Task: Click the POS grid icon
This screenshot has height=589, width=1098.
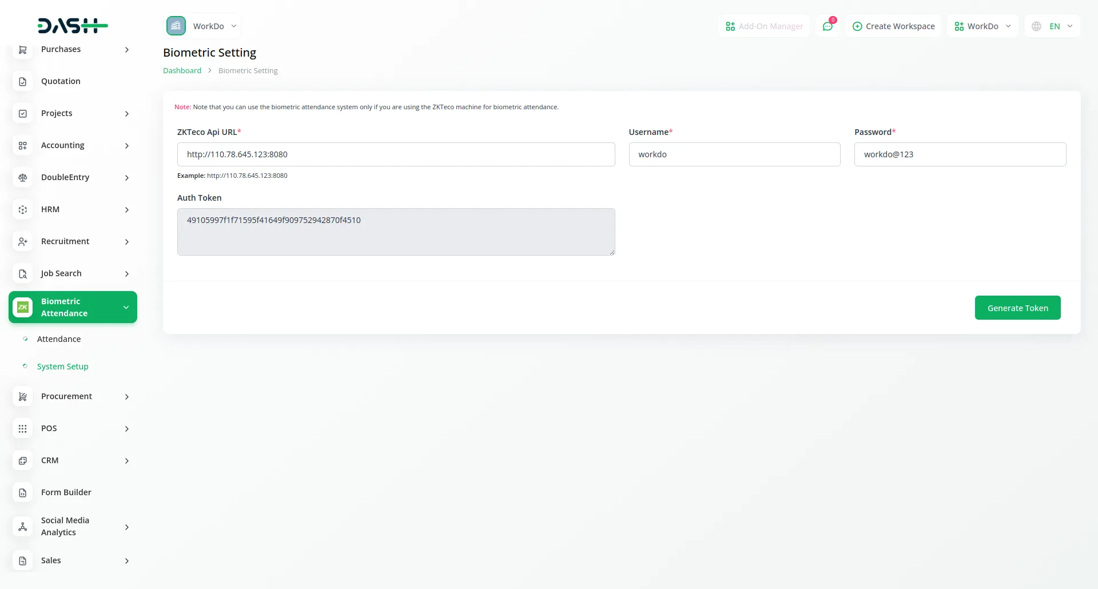Action: pyautogui.click(x=23, y=429)
